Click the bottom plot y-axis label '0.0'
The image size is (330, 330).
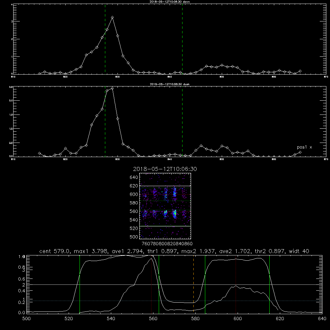click(22, 313)
